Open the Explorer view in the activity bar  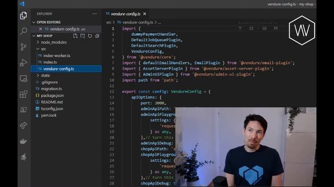23,16
